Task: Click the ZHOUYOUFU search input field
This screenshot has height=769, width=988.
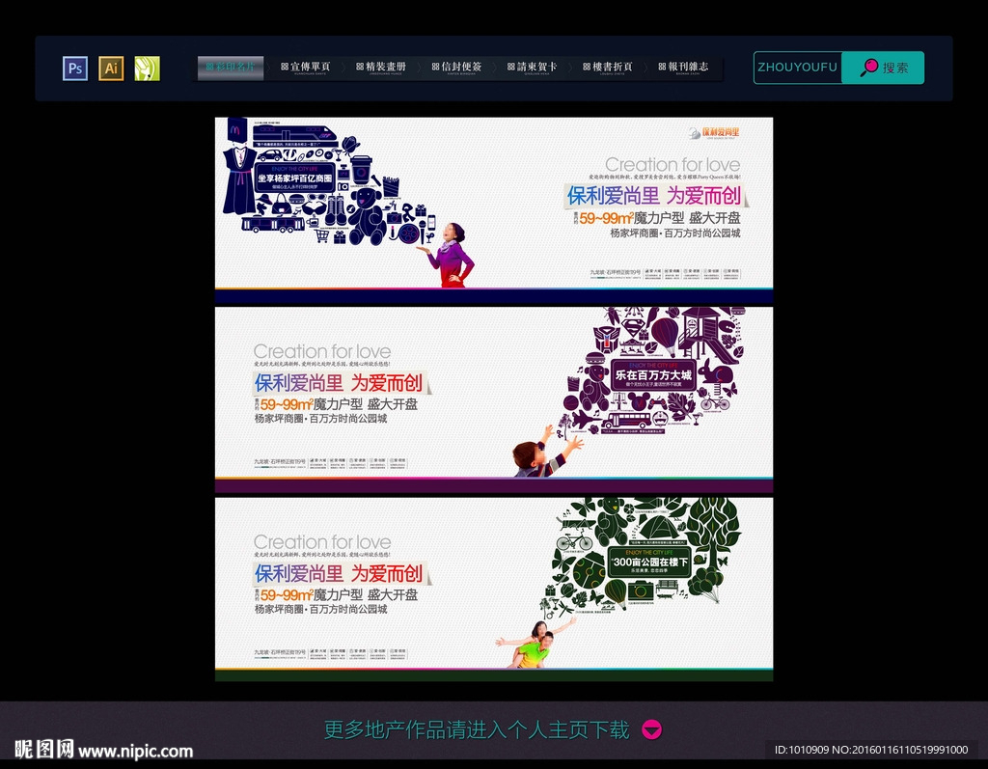Action: coord(797,68)
